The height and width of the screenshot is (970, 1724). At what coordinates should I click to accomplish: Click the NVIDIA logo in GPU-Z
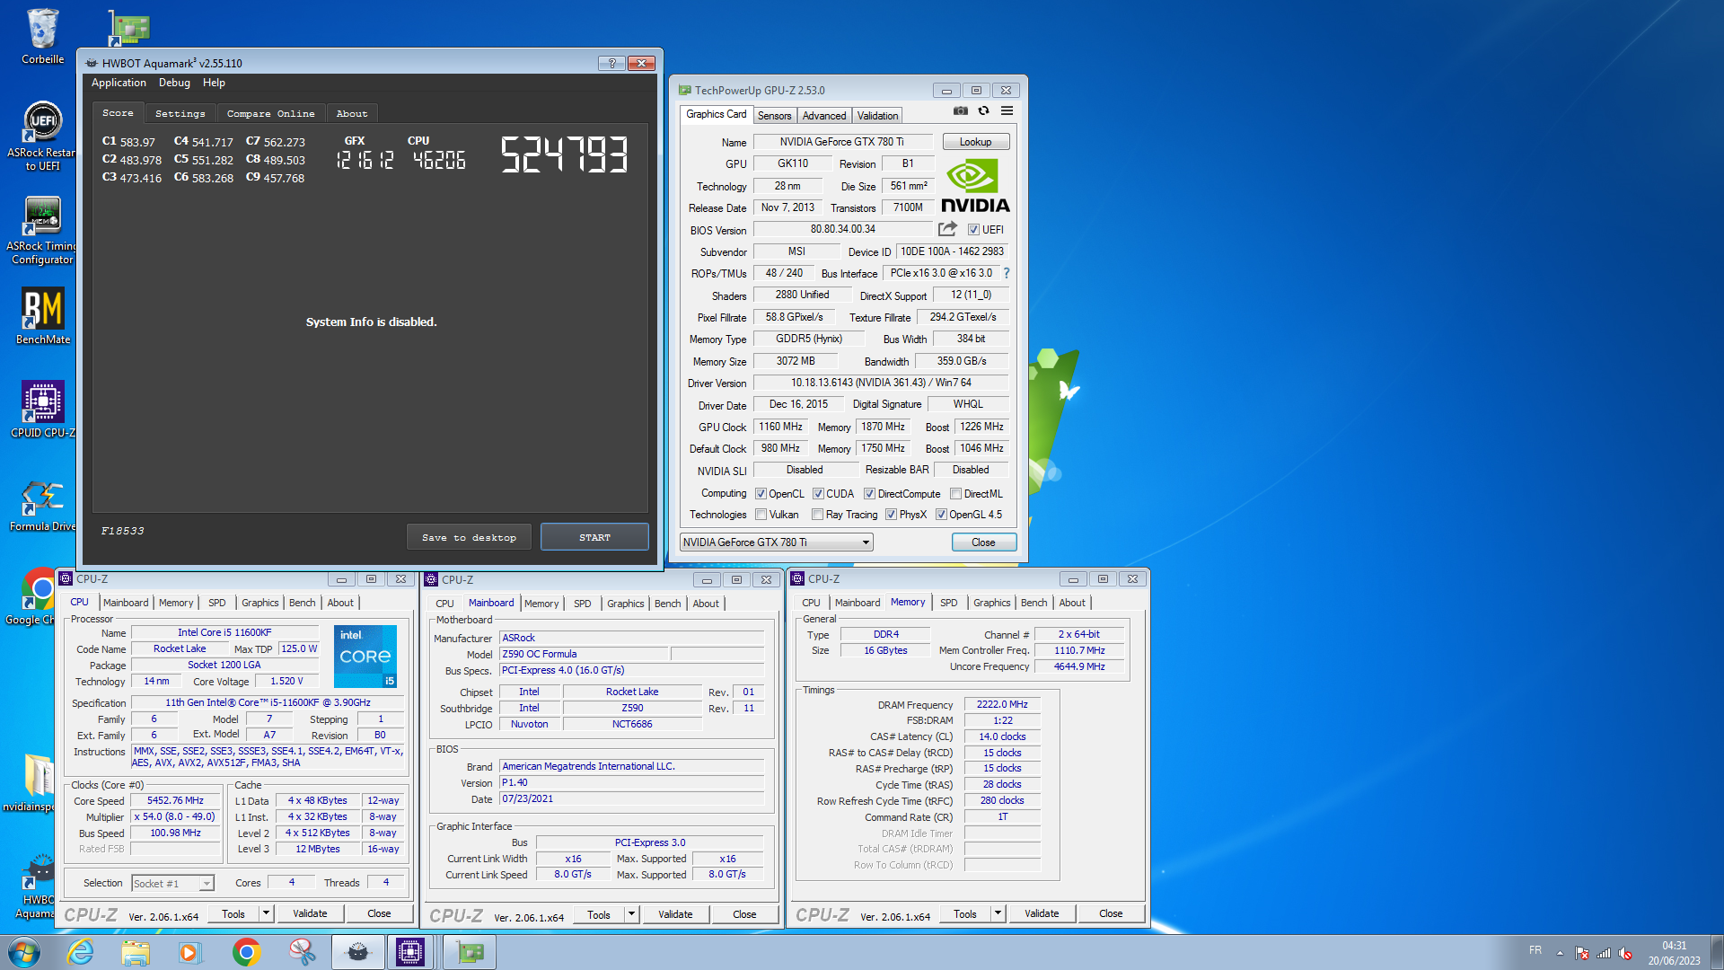coord(975,186)
